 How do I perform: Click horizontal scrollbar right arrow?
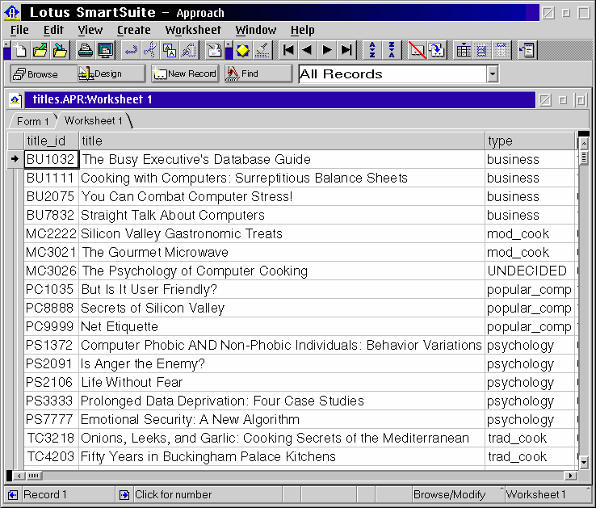click(570, 476)
